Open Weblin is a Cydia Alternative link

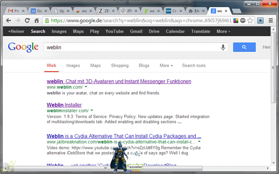click(124, 136)
